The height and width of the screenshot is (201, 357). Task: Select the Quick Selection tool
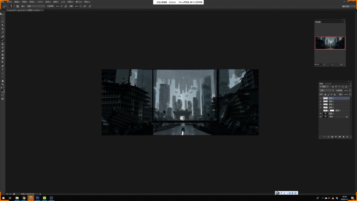click(x=3, y=25)
